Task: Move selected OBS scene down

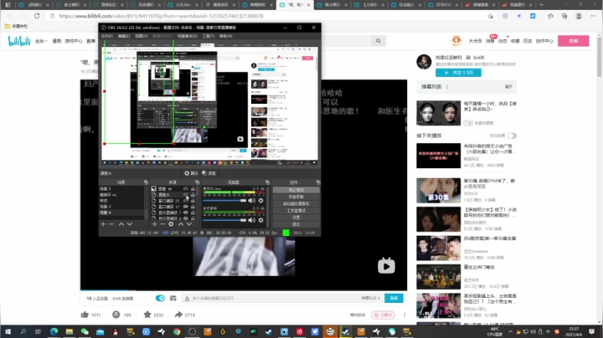Action: [130, 224]
